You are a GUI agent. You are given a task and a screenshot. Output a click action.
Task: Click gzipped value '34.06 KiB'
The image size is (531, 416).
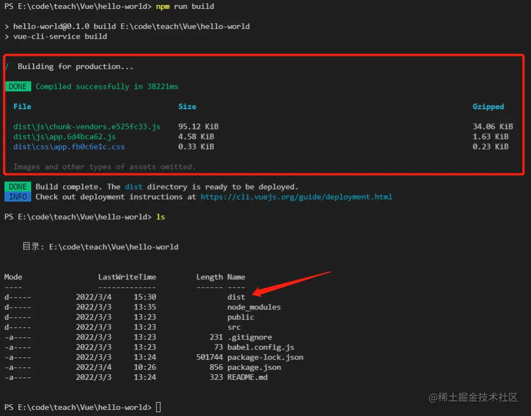pos(493,127)
